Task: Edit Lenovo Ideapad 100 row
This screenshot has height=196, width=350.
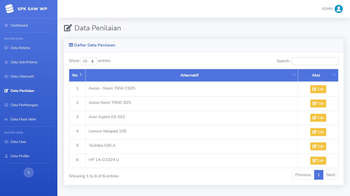Action: click(x=318, y=132)
